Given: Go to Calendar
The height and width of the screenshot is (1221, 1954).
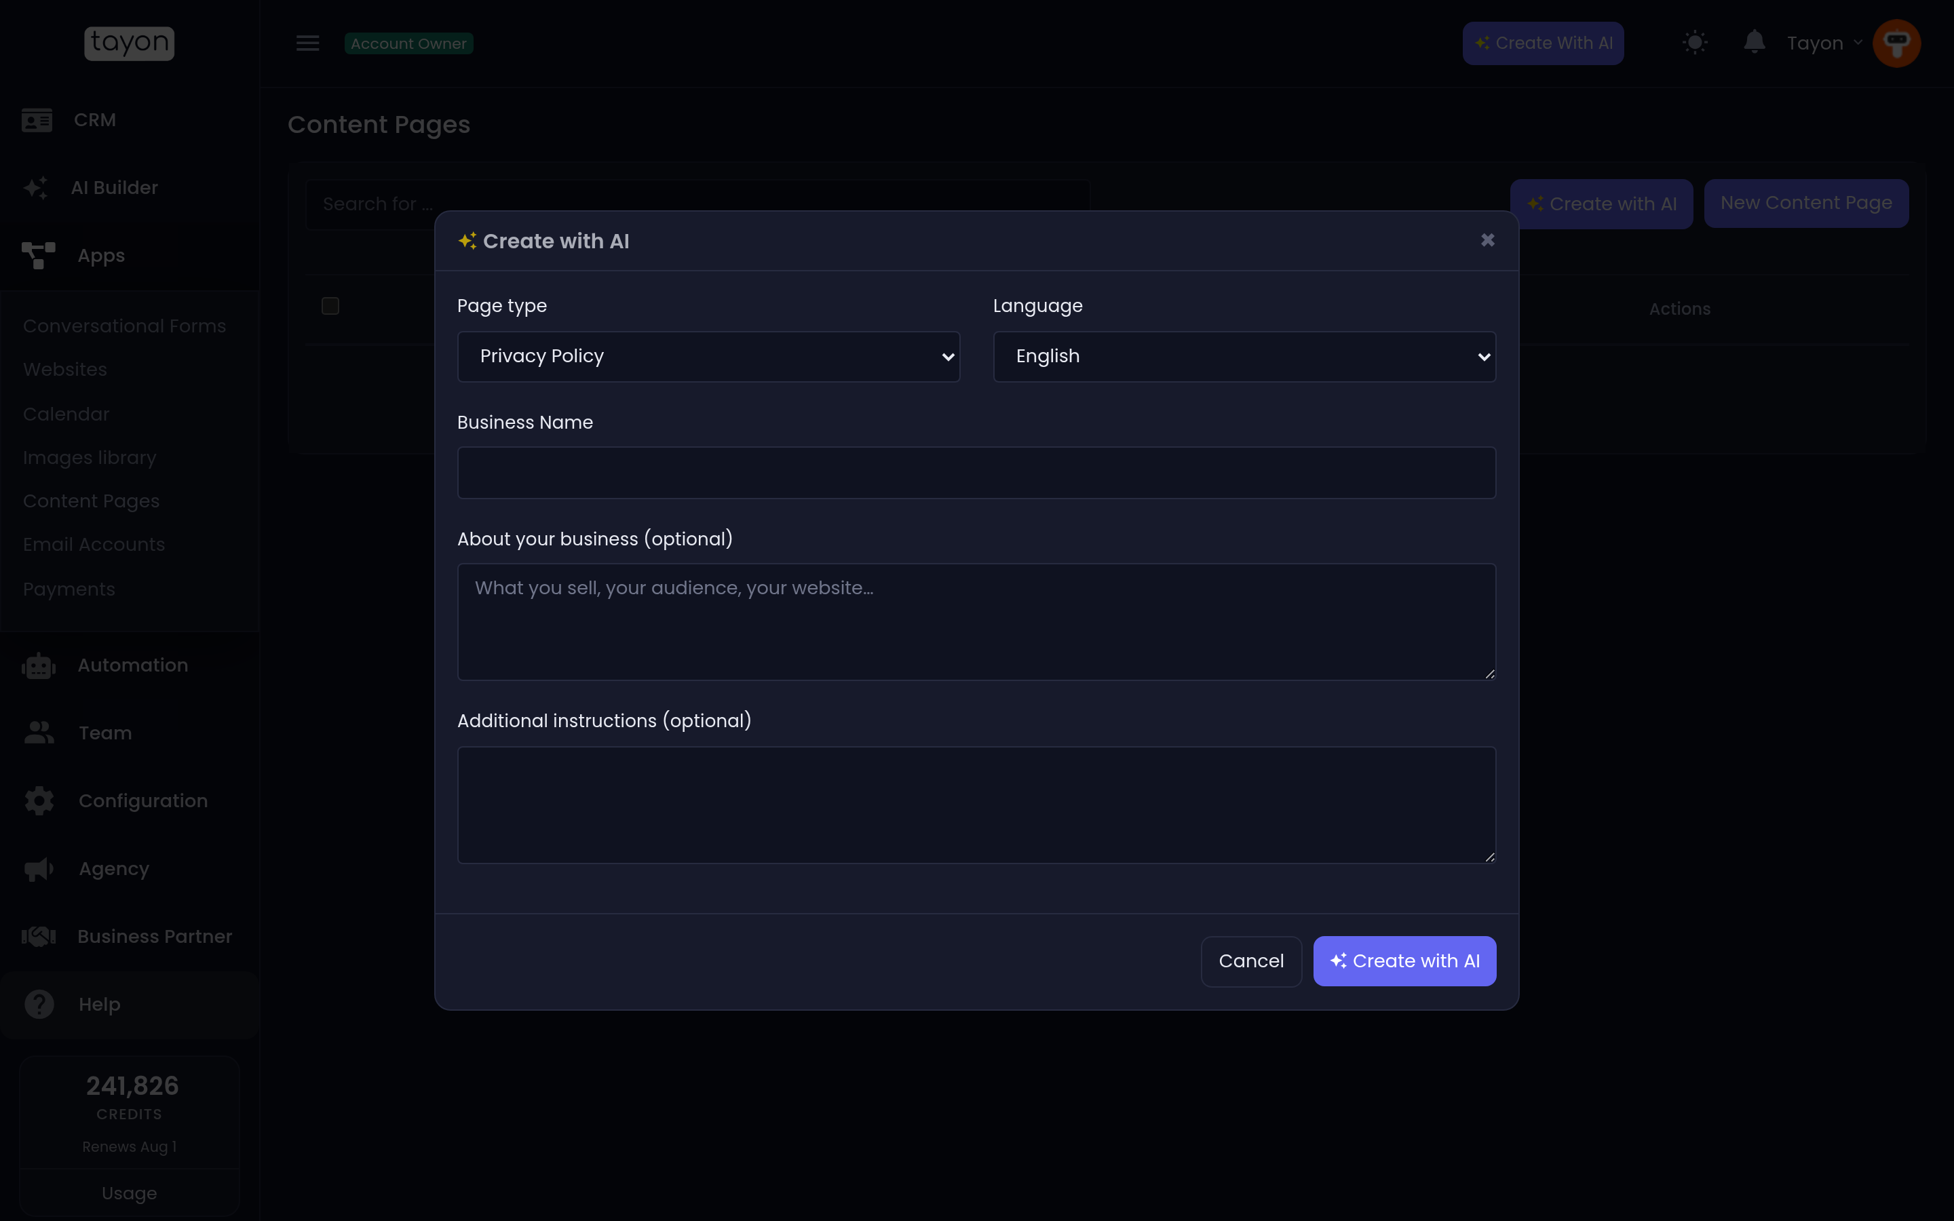Looking at the screenshot, I should tap(65, 414).
